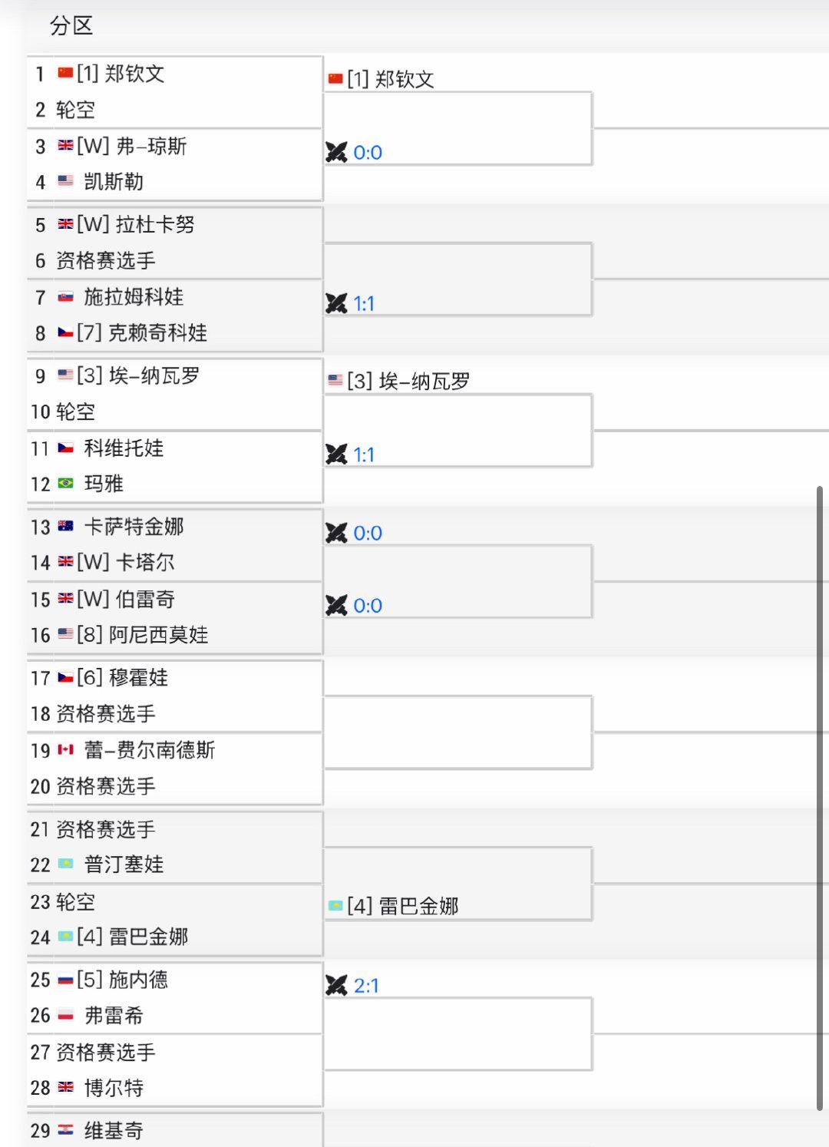
Task: Click head-to-head icon for 施拉姆科娃 vs 克赖奇科娃
Action: [x=336, y=303]
